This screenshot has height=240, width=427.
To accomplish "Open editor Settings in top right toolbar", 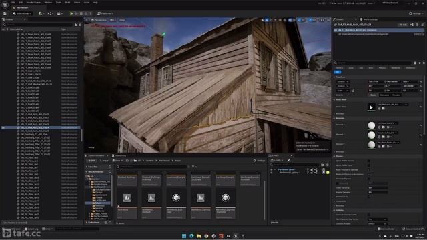I will 416,13.
